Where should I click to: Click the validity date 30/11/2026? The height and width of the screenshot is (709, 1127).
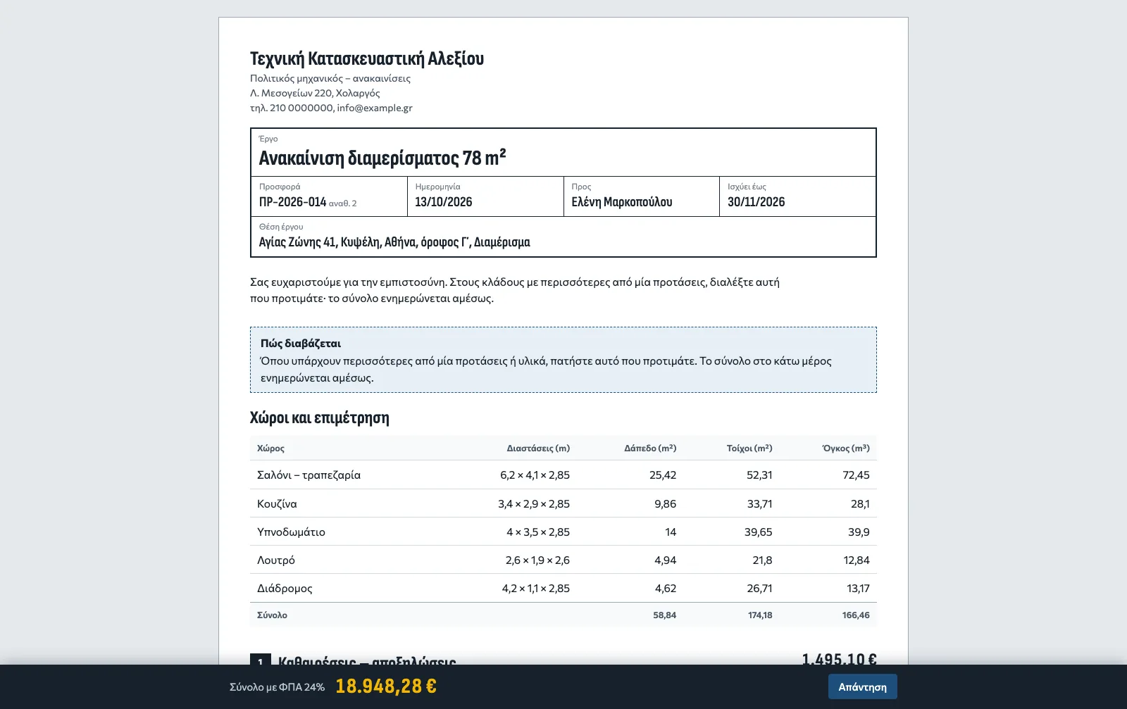tap(756, 202)
